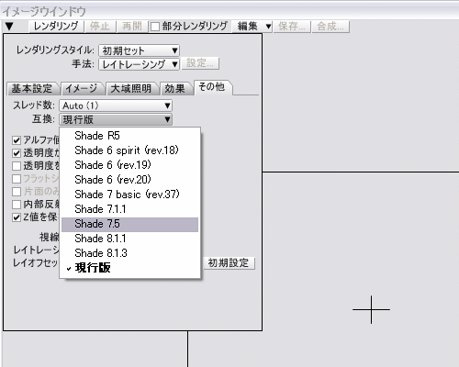
Task: Uncheck the first checked 透明度 checkbox
Action: click(x=17, y=153)
